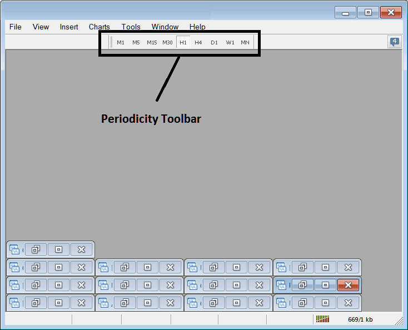408x330 pixels.
Task: Click the connection status bars in status bar
Action: tap(322, 319)
